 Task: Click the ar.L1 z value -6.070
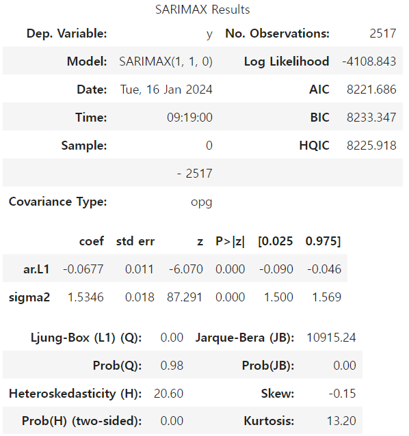point(186,269)
